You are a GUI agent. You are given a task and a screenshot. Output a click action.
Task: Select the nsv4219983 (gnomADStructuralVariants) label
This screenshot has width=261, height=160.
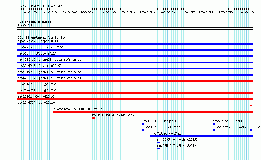[x=50, y=72]
